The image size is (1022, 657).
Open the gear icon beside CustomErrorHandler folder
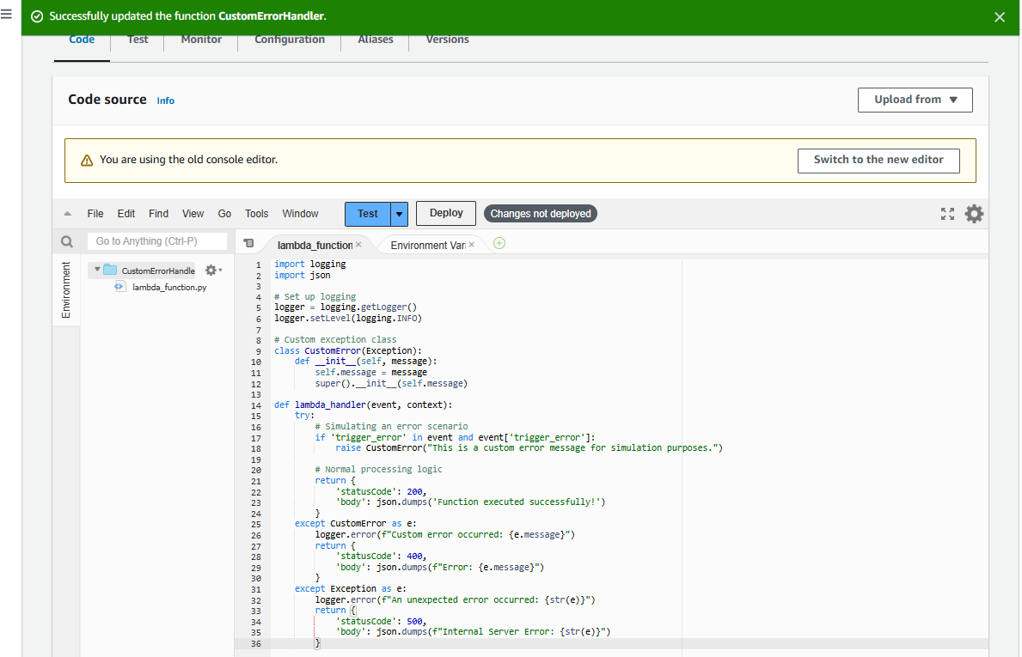pyautogui.click(x=210, y=269)
